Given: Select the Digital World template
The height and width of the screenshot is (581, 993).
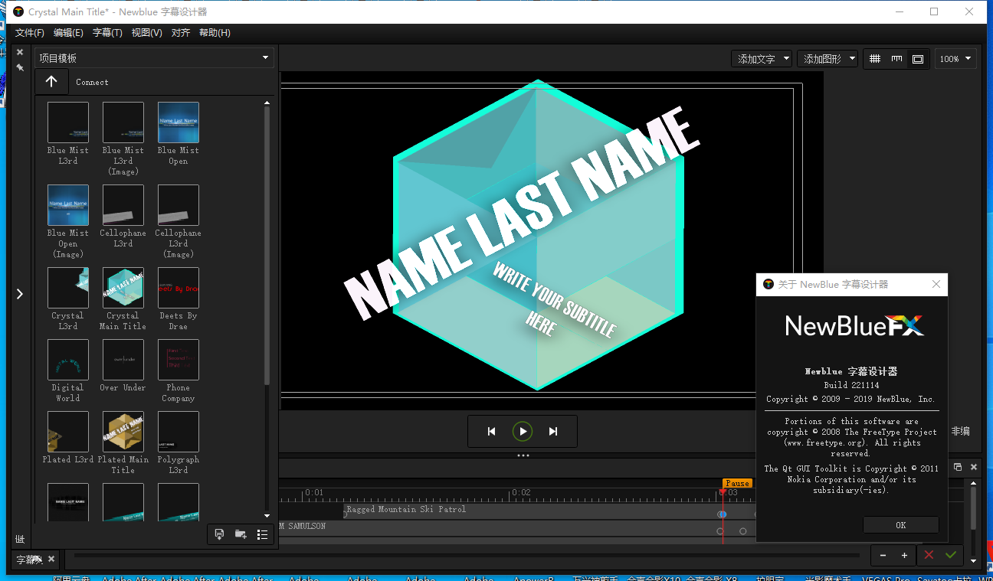Looking at the screenshot, I should click(68, 370).
